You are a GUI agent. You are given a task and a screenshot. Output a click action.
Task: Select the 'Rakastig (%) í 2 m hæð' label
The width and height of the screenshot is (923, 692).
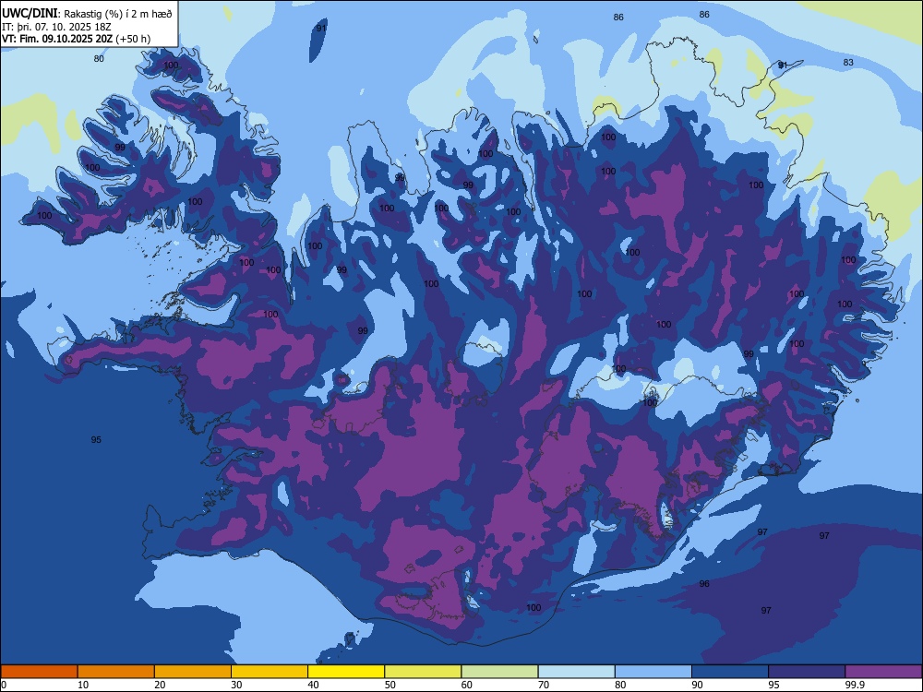pyautogui.click(x=118, y=14)
